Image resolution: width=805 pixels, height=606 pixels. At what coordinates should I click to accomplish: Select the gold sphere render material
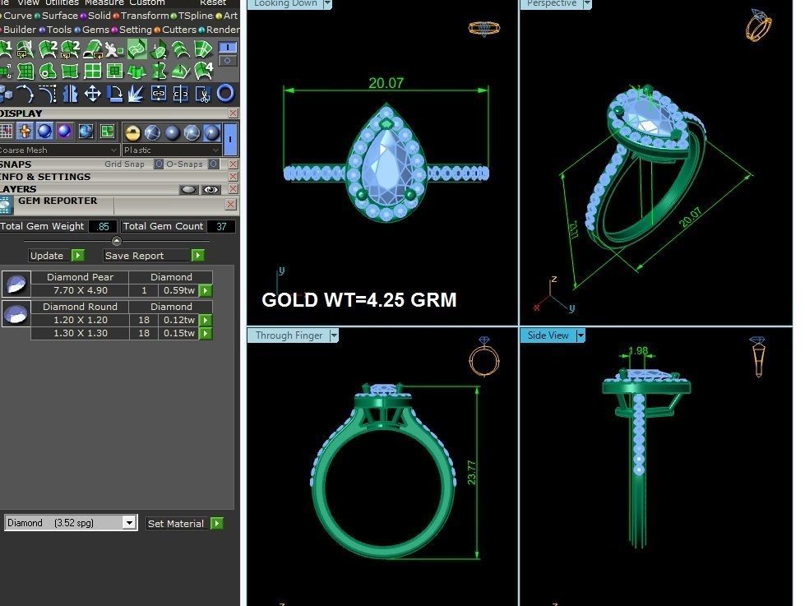pos(132,133)
